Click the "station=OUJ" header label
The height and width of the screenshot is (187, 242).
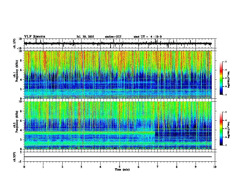pyautogui.click(x=113, y=37)
